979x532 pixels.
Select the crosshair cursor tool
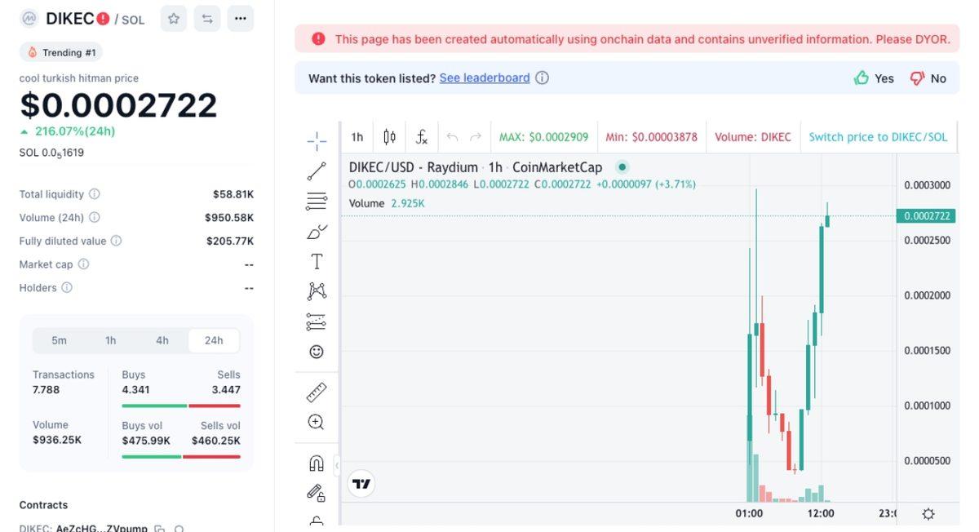tap(316, 140)
